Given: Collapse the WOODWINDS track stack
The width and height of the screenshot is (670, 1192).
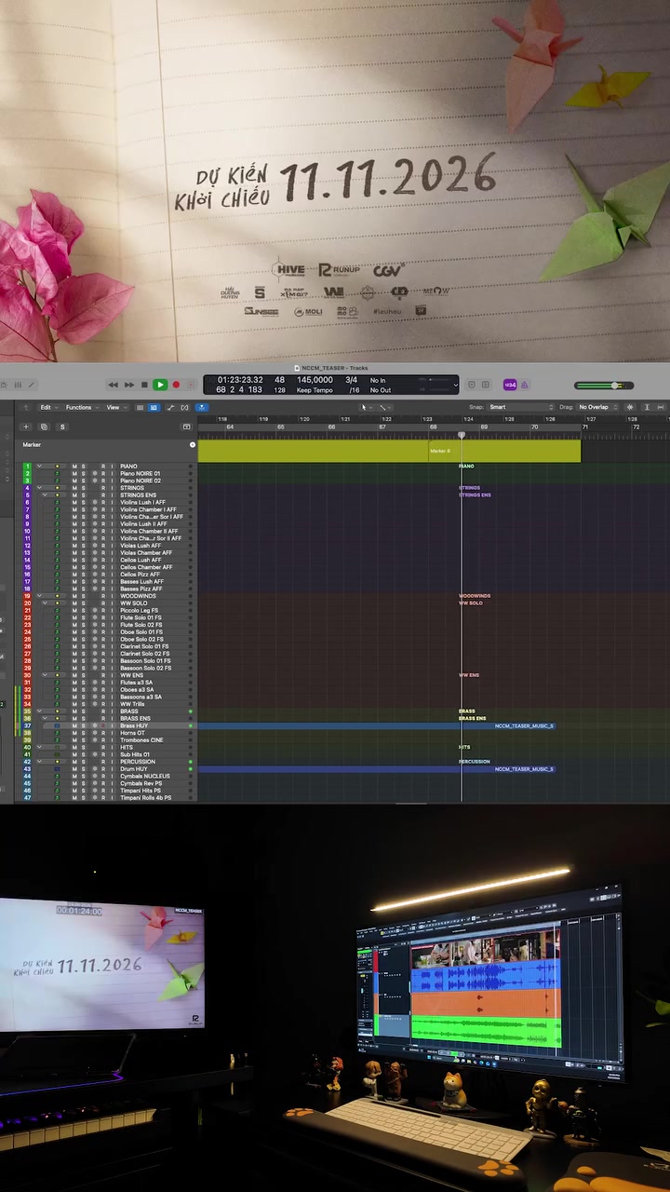Looking at the screenshot, I should (x=39, y=596).
